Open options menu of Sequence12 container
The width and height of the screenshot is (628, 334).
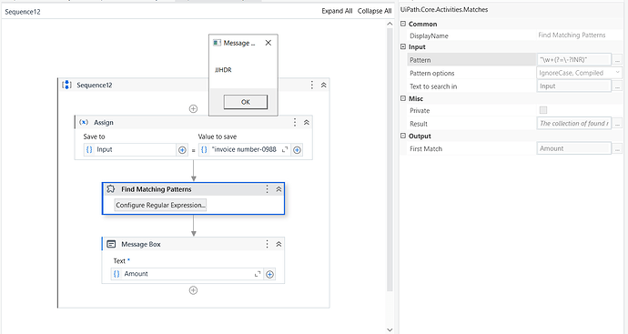coord(311,85)
